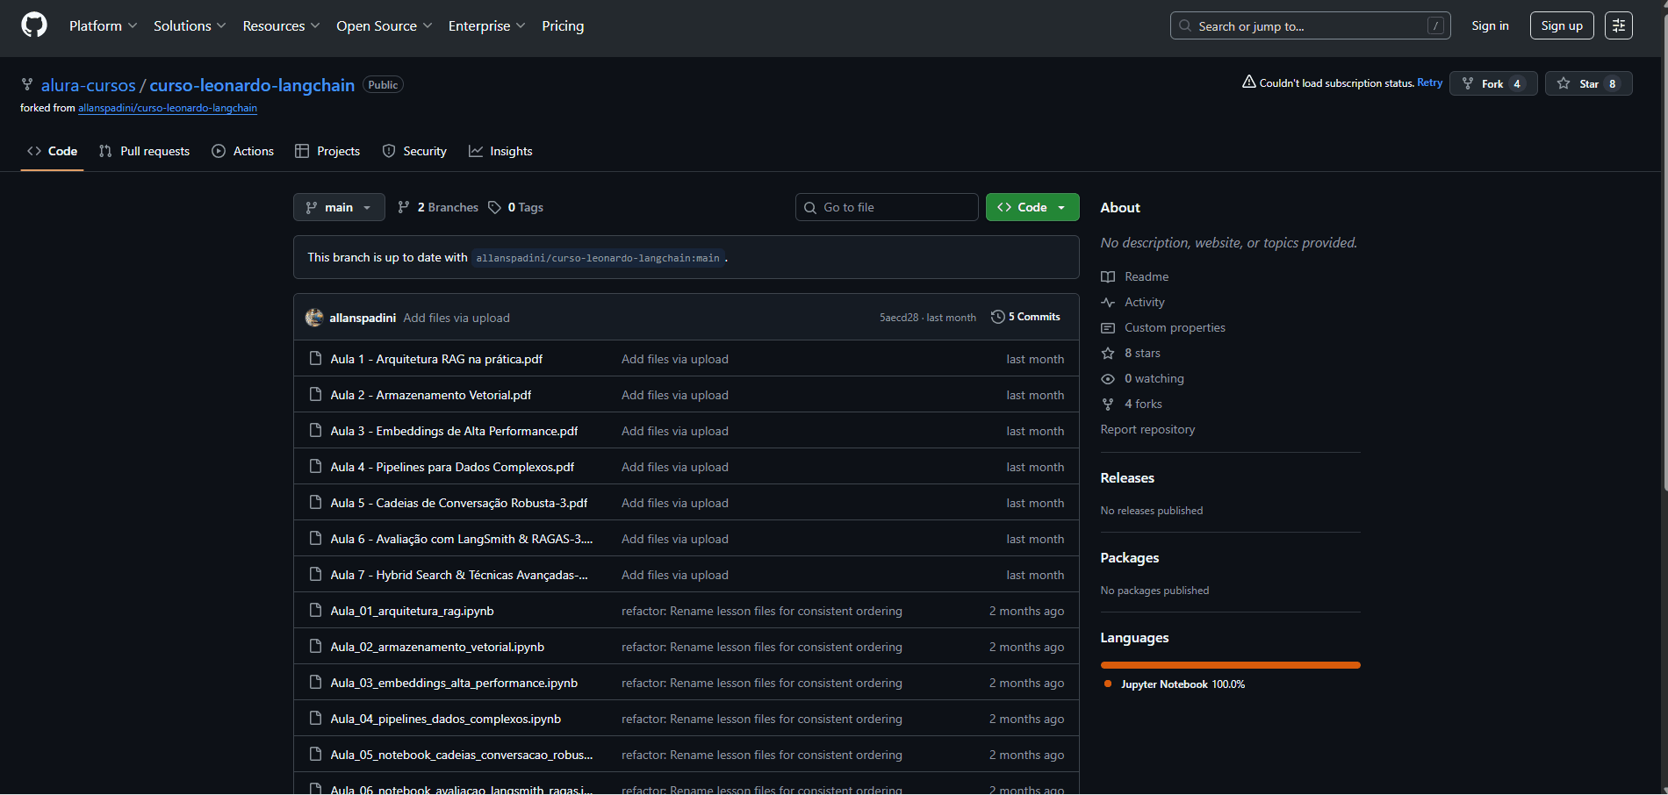Expand the main branch selector

click(x=339, y=208)
